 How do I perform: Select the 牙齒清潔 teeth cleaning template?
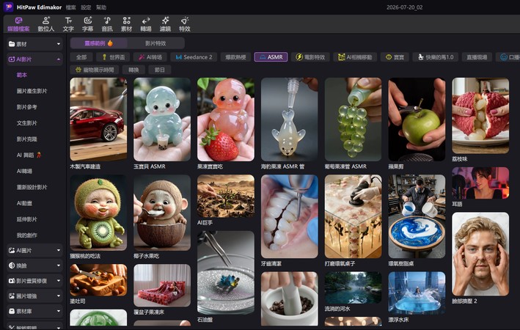pyautogui.click(x=290, y=216)
